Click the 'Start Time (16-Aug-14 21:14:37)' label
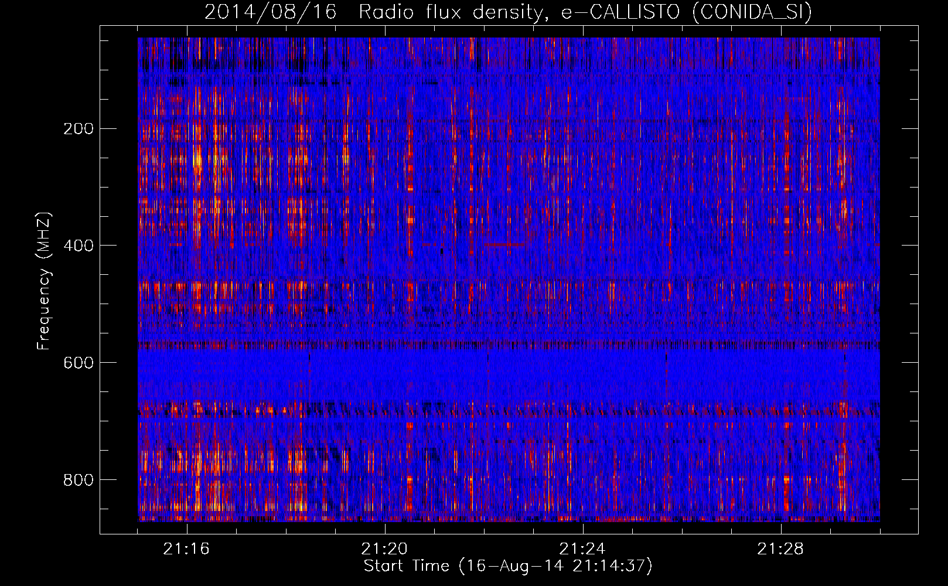This screenshot has width=948, height=586. [508, 566]
